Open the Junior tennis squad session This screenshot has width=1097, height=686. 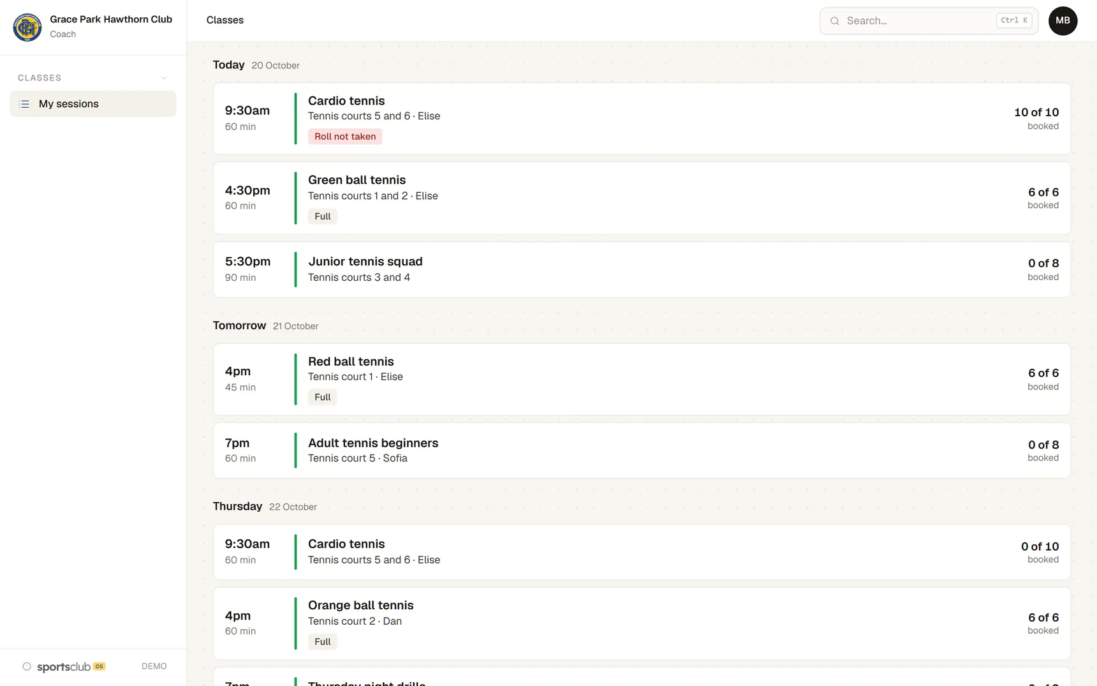tap(642, 269)
